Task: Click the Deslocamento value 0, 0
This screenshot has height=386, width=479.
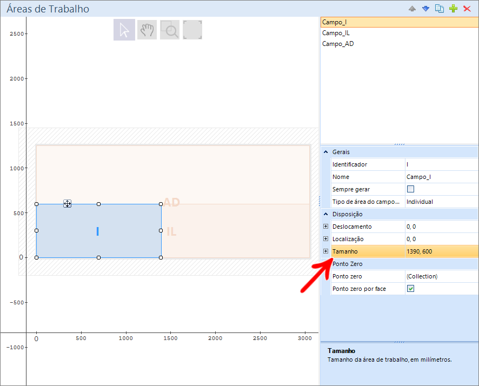Action: (x=441, y=227)
